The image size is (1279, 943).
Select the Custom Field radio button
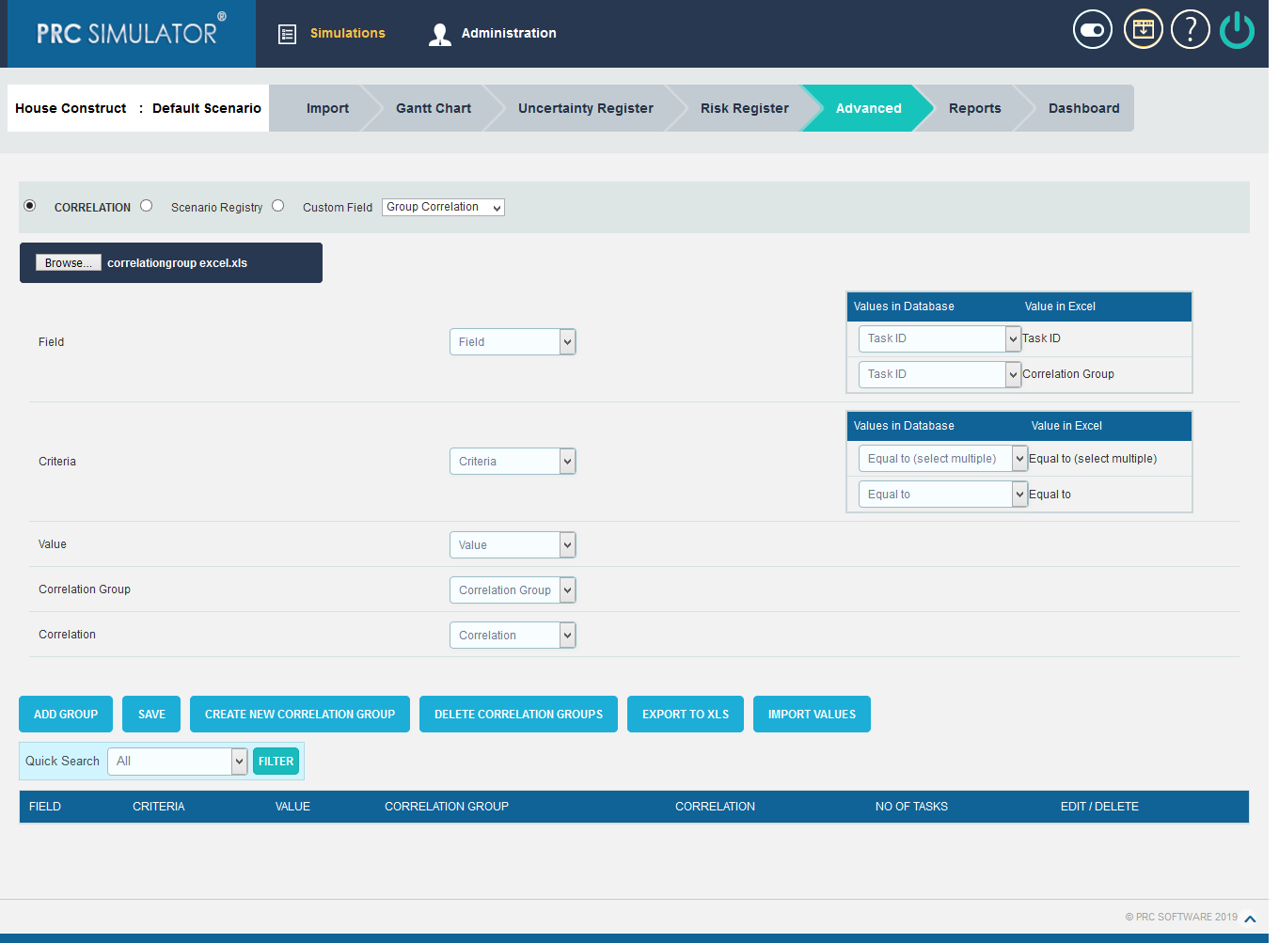(277, 205)
